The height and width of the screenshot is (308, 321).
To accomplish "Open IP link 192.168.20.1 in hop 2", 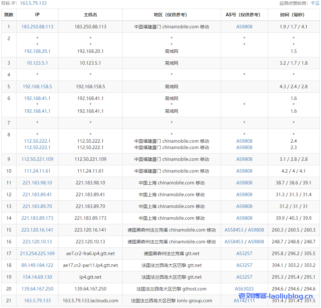I will (37, 51).
